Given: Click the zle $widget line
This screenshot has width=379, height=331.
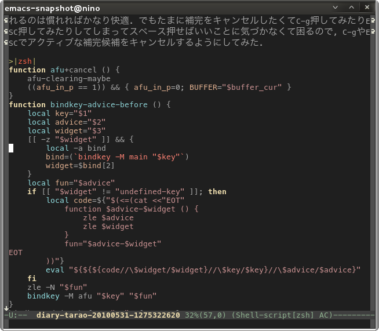Looking at the screenshot, I should click(x=108, y=227).
